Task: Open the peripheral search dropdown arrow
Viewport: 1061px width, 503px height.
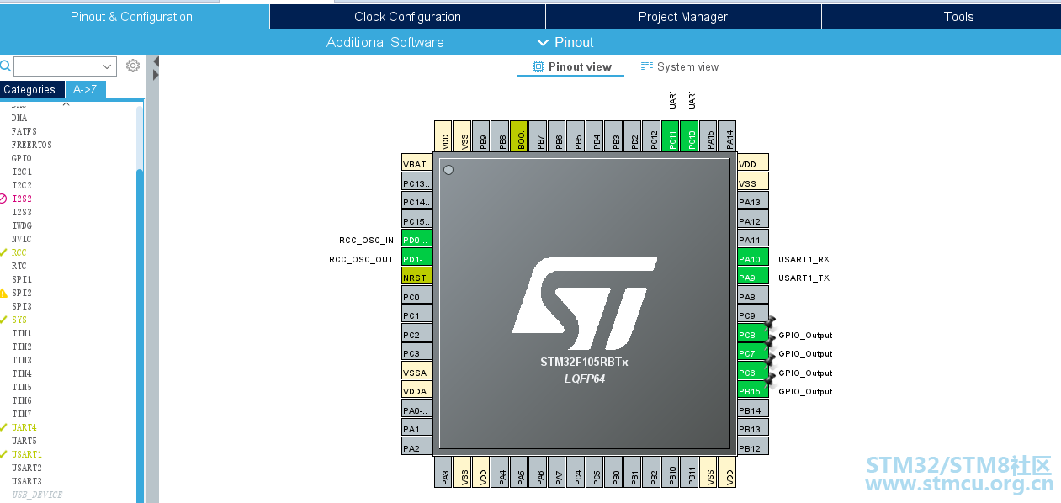Action: 108,66
